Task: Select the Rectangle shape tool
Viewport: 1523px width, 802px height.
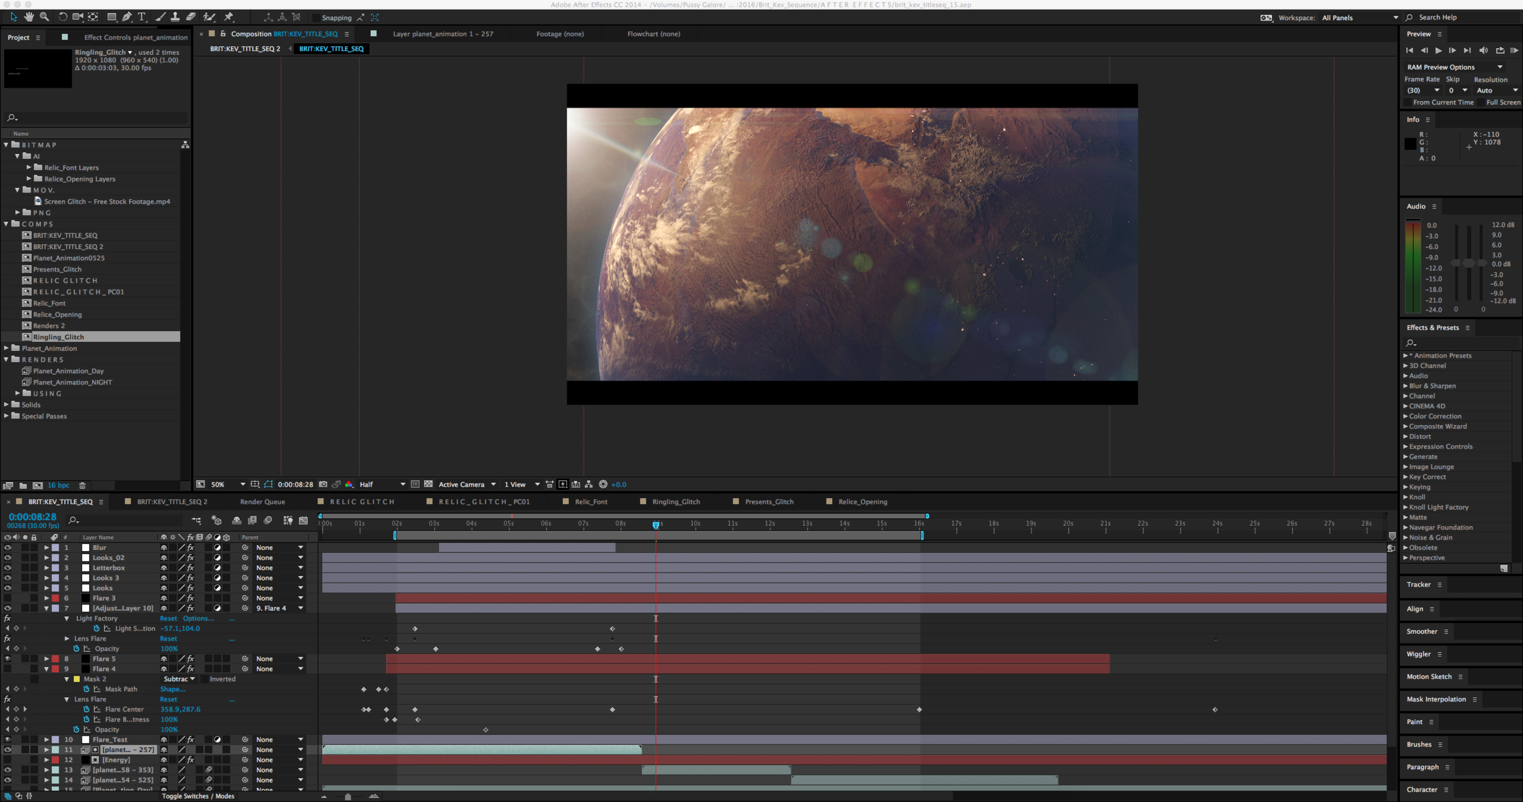Action: [x=111, y=17]
